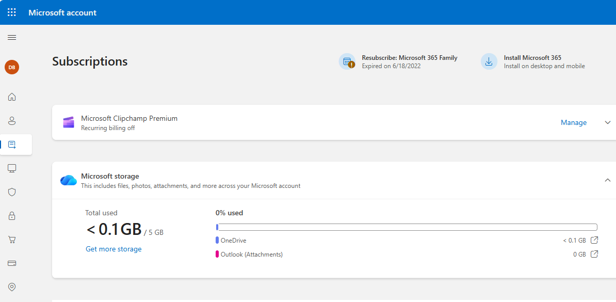
Task: Open the Payment options card icon
Action: click(x=12, y=263)
